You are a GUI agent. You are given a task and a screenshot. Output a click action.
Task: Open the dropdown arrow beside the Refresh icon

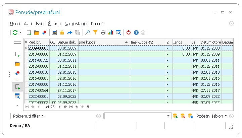[20, 32]
